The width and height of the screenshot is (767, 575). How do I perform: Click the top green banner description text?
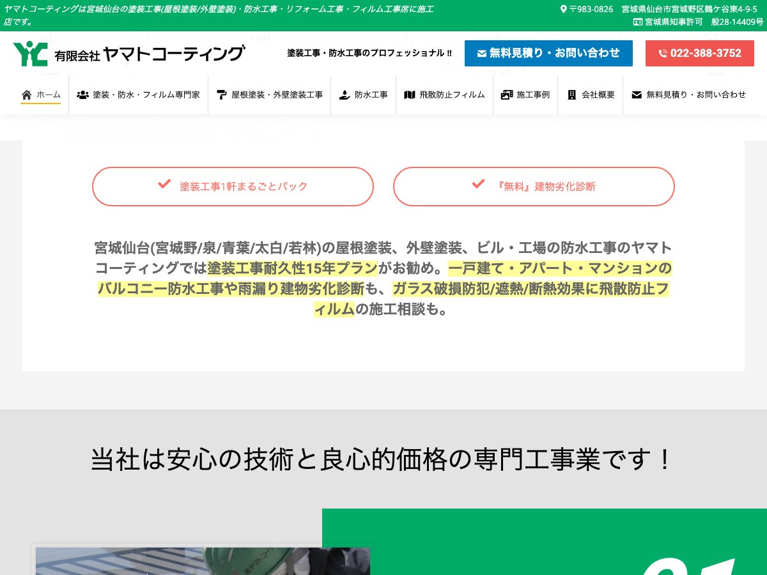[219, 15]
